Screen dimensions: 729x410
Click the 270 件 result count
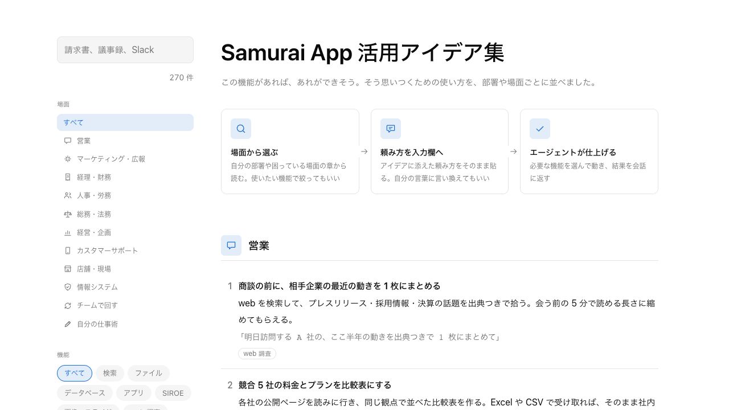point(182,77)
